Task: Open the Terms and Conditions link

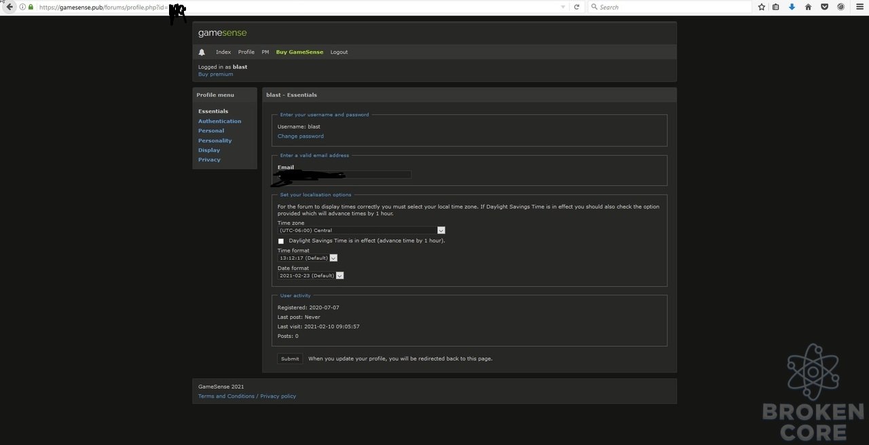Action: (226, 396)
